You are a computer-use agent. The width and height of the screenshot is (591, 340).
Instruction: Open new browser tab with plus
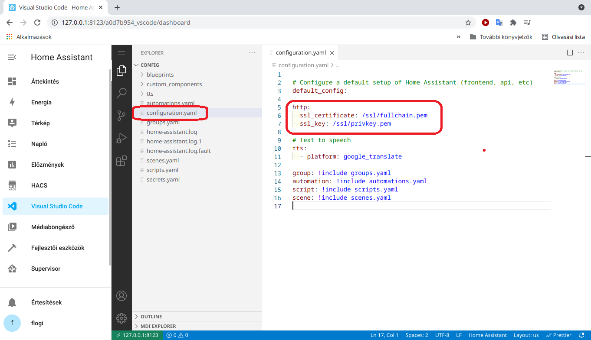coord(117,7)
